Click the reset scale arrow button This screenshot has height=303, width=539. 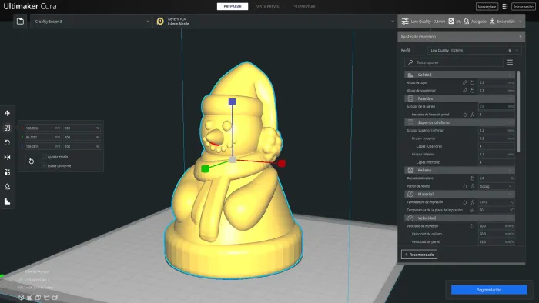click(x=32, y=161)
